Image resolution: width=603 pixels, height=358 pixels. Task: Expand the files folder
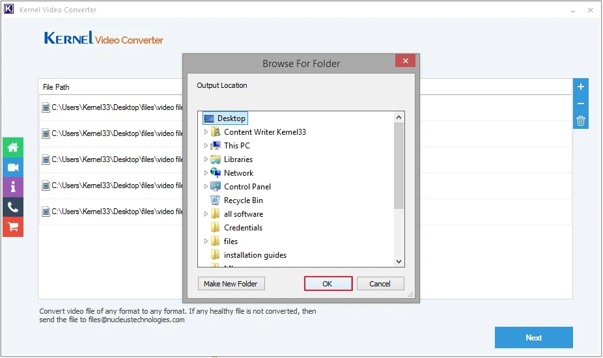[x=206, y=241]
